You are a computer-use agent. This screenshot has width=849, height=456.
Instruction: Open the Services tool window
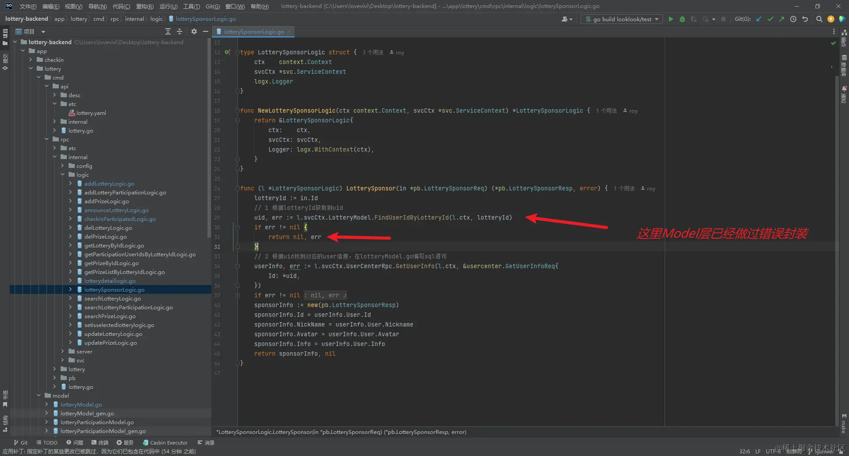coord(125,442)
